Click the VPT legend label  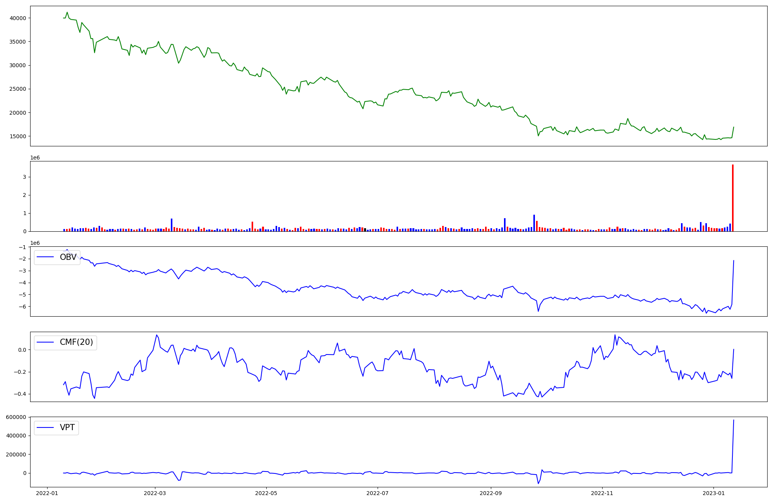(67, 427)
